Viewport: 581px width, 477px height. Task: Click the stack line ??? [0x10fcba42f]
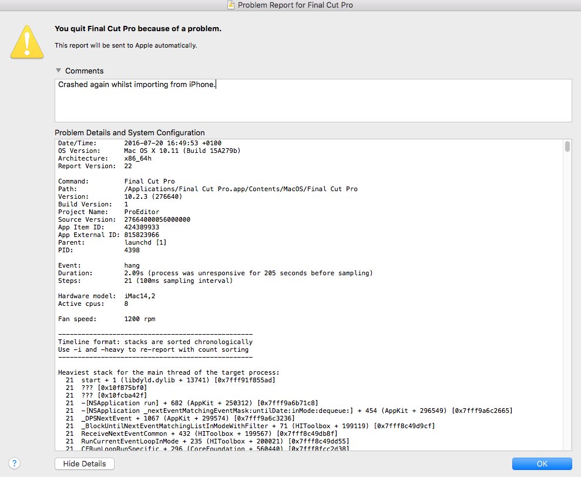pyautogui.click(x=106, y=395)
